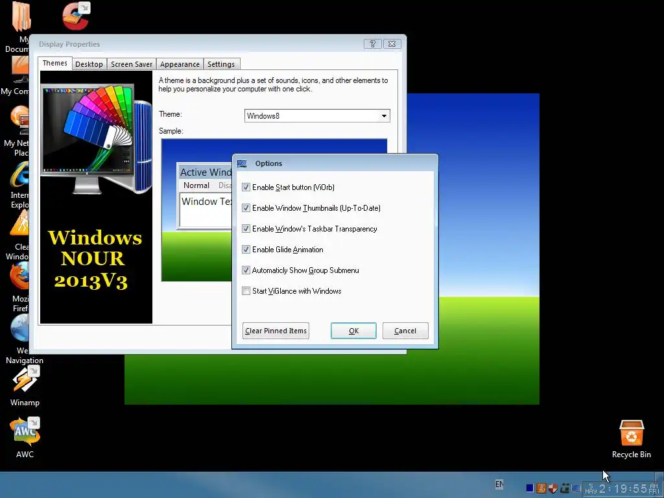Screen dimensions: 664x498
Task: Click the EN language indicator in the taskbar
Action: pyautogui.click(x=499, y=484)
